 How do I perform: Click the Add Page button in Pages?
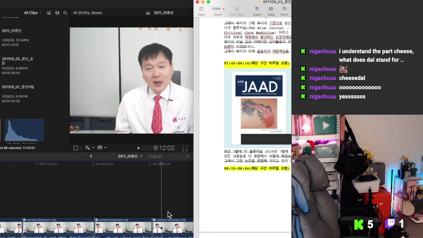pyautogui.click(x=236, y=11)
